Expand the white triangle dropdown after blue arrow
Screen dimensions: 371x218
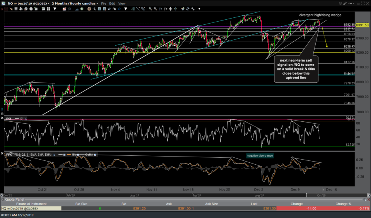[x=126, y=9]
